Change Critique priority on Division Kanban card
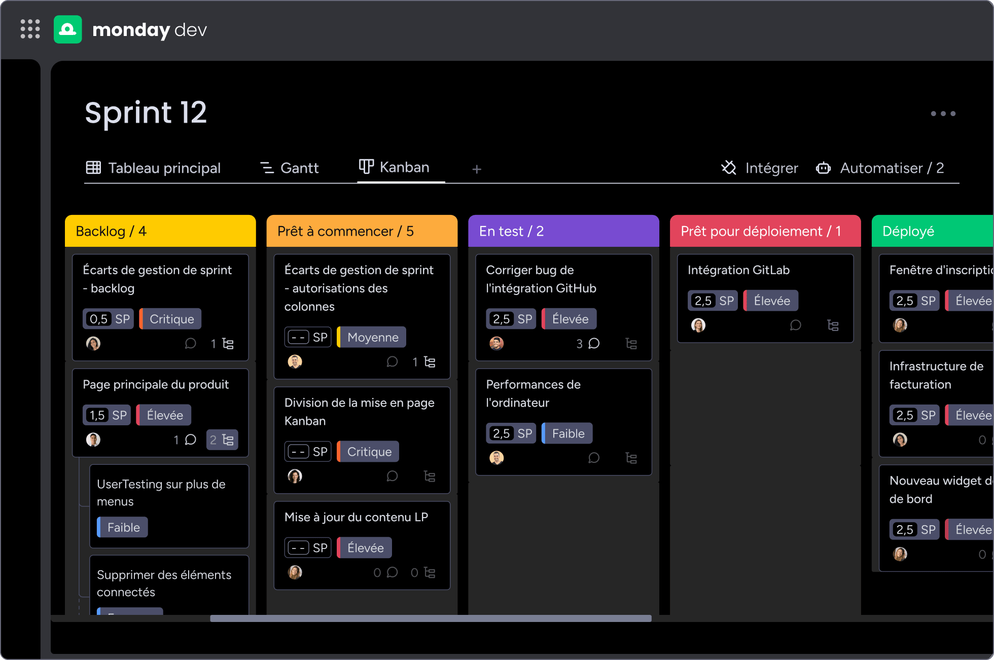The image size is (994, 660). 368,452
